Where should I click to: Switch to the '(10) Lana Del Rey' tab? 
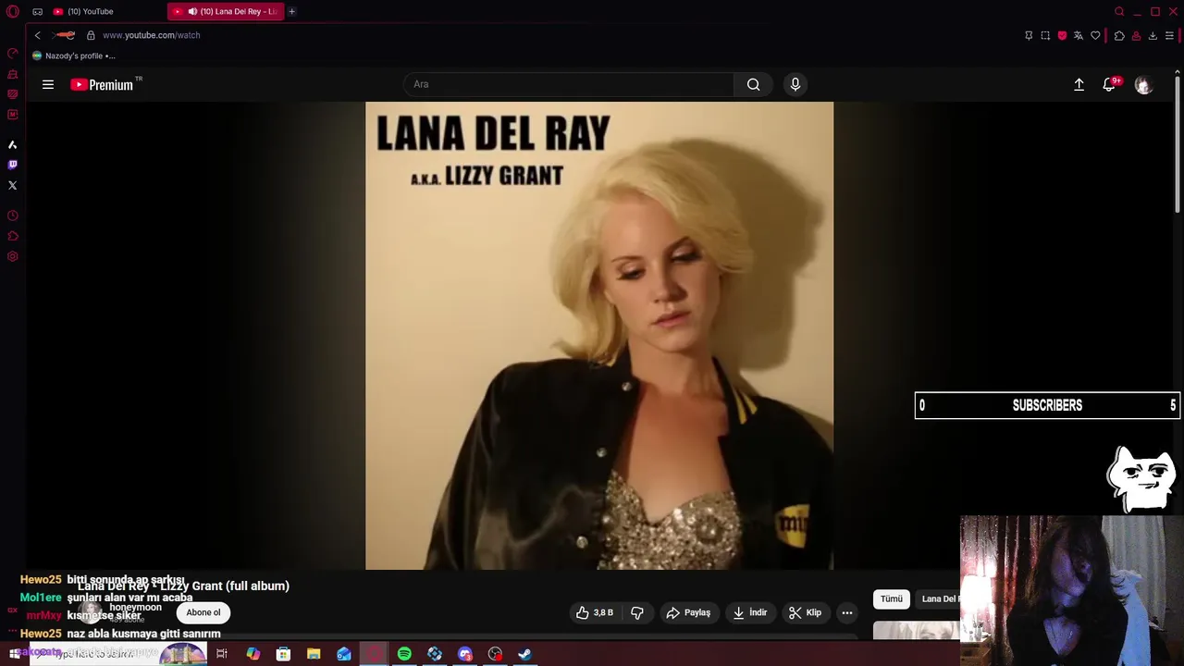tap(227, 11)
